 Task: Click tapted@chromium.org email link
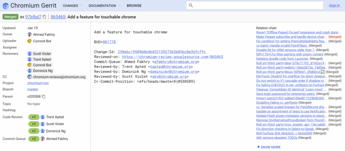tap(170, 67)
